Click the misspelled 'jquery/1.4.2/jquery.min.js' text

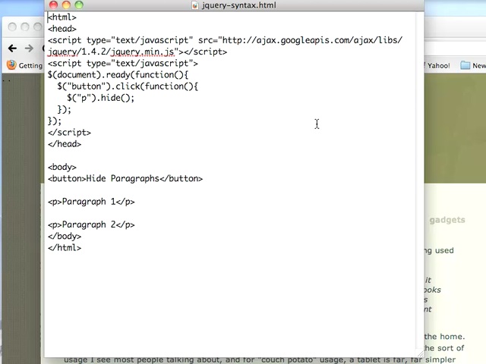pyautogui.click(x=113, y=52)
